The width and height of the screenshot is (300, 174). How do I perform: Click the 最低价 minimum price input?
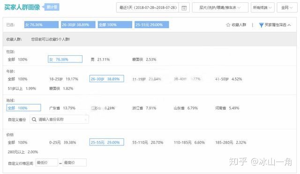(x=47, y=163)
